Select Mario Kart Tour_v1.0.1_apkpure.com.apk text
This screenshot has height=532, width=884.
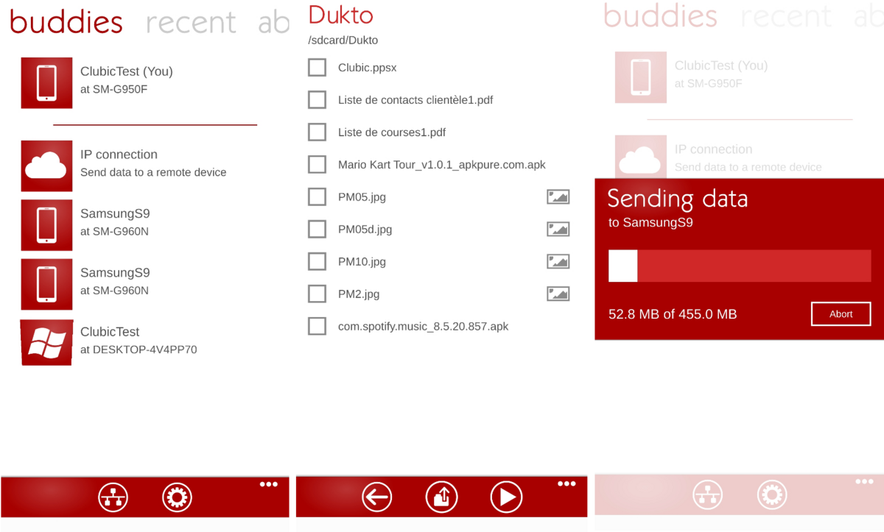click(442, 165)
